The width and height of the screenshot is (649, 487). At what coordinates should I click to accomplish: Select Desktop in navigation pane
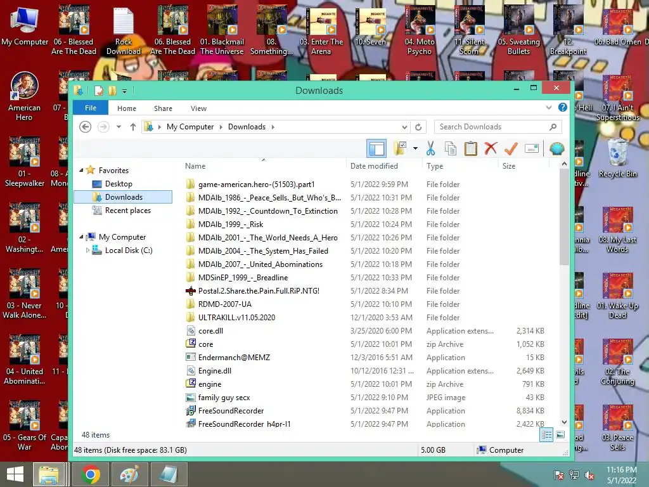[119, 183]
